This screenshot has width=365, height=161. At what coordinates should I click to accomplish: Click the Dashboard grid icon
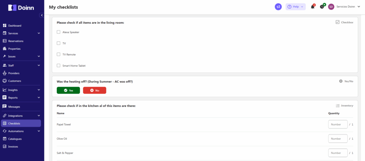click(5, 26)
